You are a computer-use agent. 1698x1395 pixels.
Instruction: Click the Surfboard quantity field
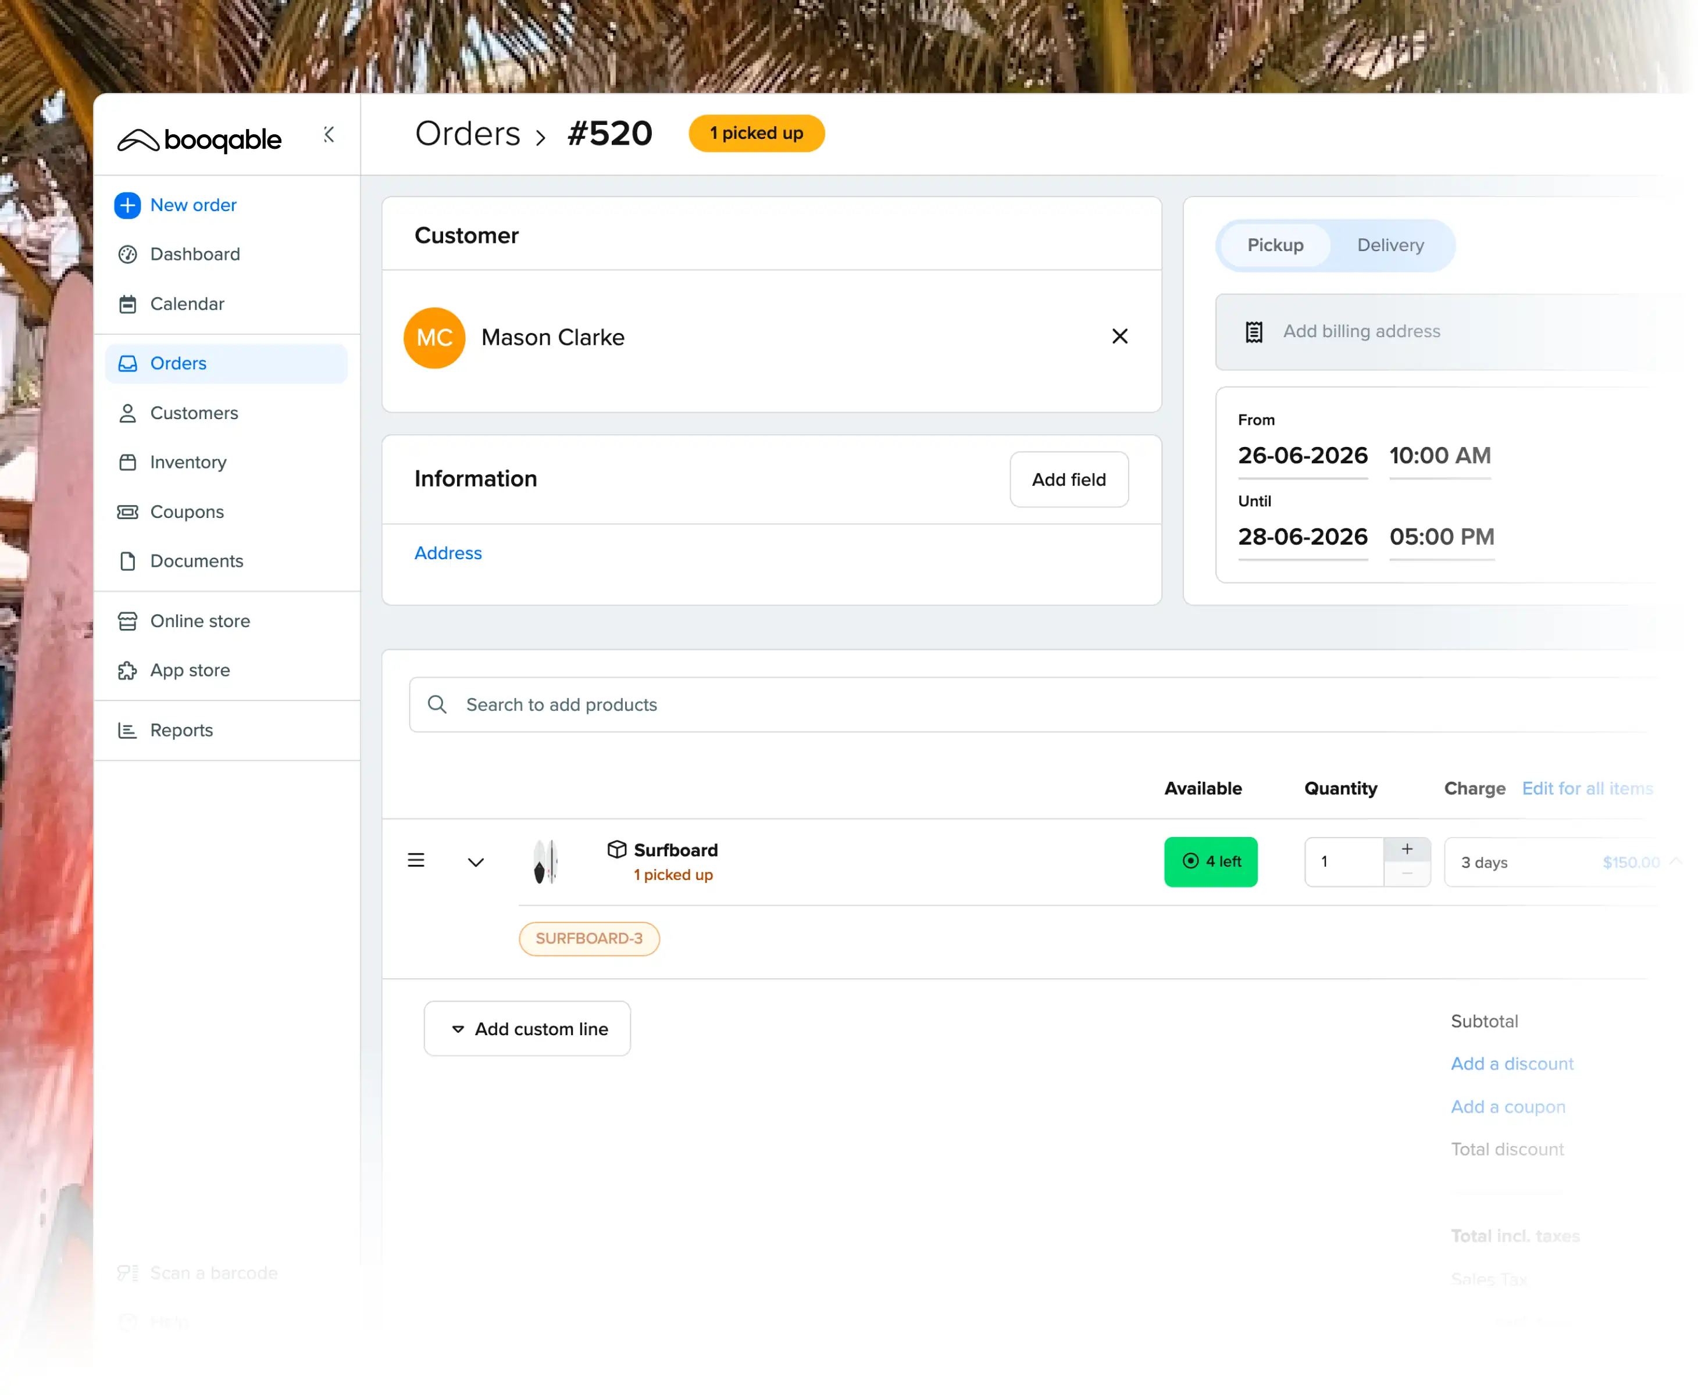[x=1343, y=862]
